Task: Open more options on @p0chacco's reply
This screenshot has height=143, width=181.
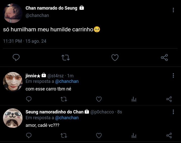Action: pos(173,112)
